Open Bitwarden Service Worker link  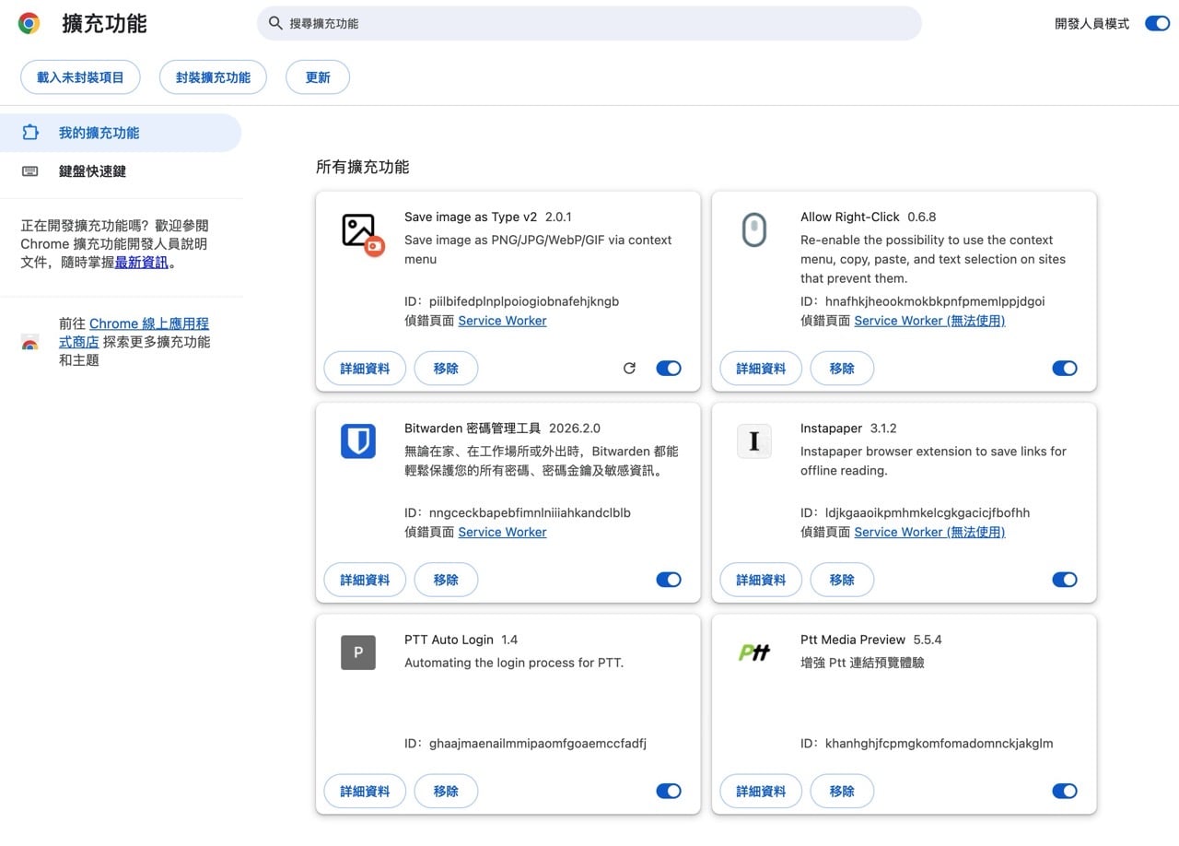click(x=502, y=532)
